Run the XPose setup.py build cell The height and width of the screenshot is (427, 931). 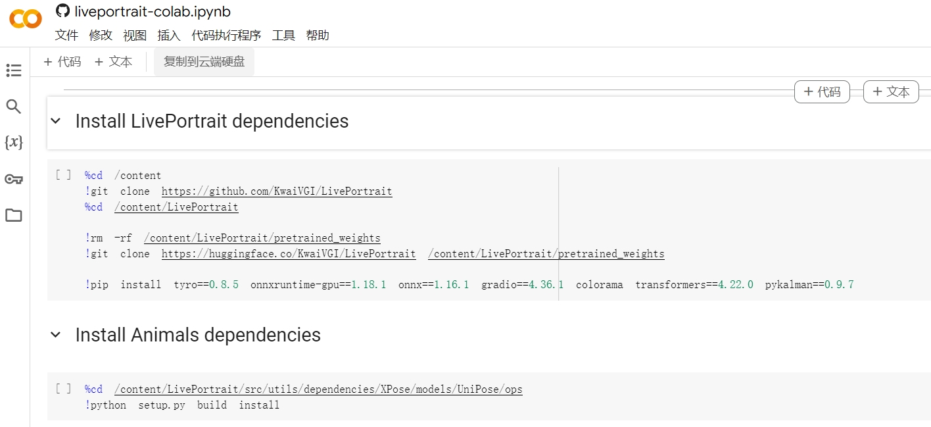(x=64, y=389)
